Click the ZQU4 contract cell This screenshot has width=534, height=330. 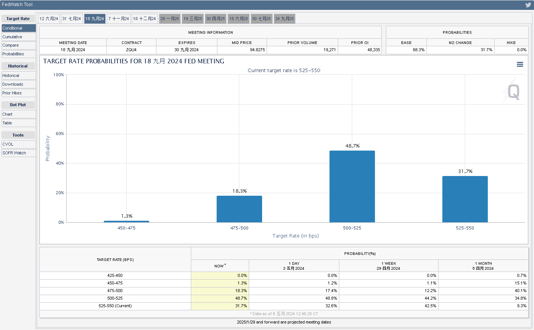point(131,50)
